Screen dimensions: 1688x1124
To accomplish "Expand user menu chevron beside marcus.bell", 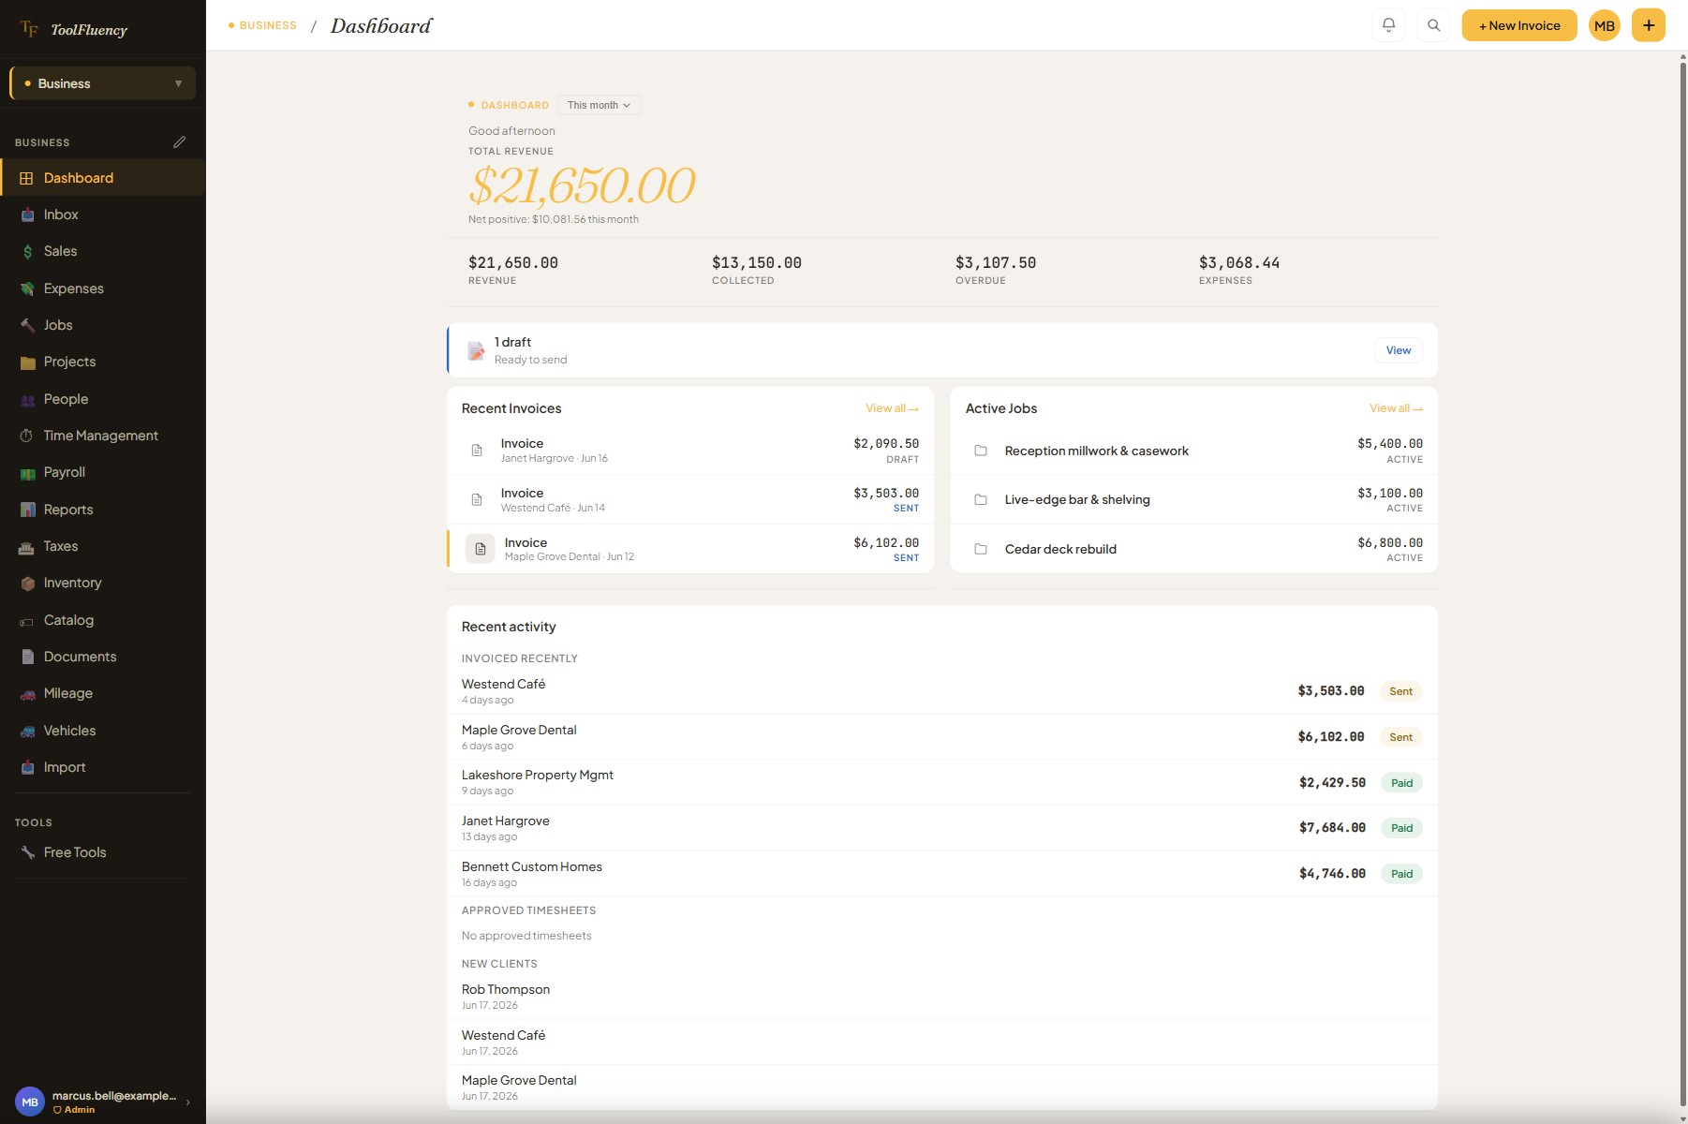I will click(x=188, y=1102).
